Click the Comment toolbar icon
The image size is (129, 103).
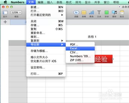pyautogui.click(x=122, y=13)
